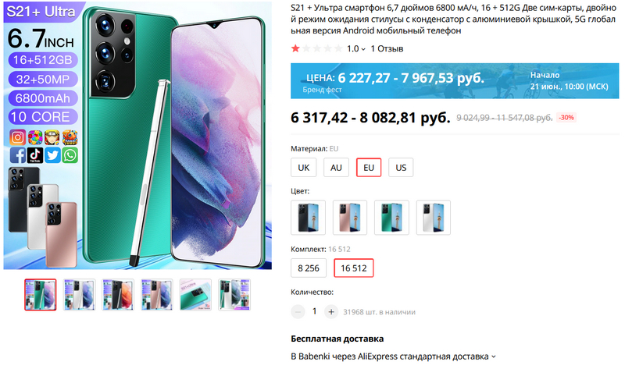Click the minus quantity button

(298, 311)
